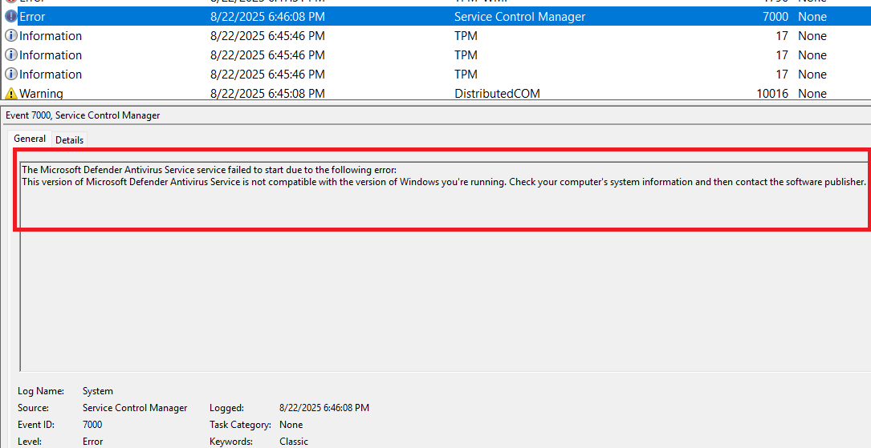Switch to the Details tab
Image resolution: width=871 pixels, height=448 pixels.
point(69,139)
